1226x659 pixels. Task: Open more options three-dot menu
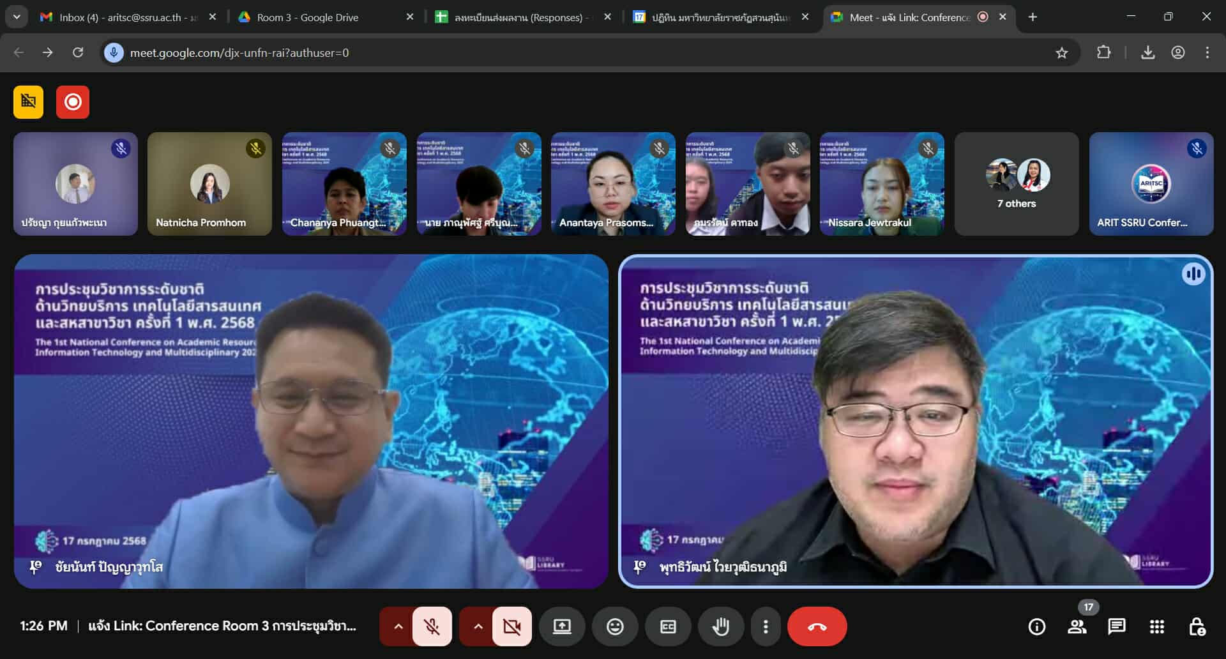(766, 626)
